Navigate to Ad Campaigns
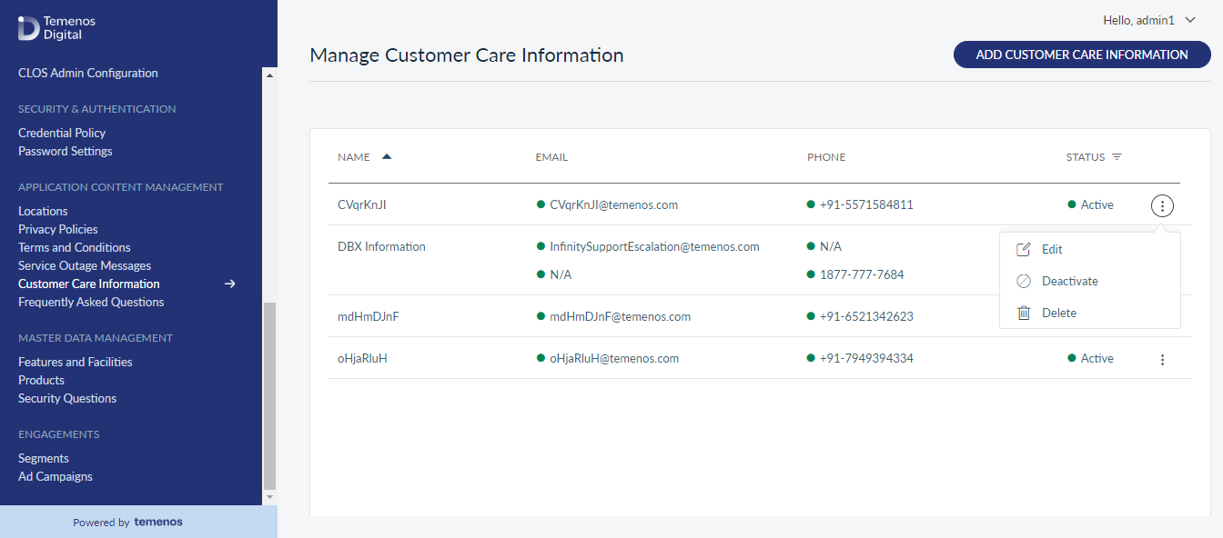1223x538 pixels. click(x=56, y=476)
